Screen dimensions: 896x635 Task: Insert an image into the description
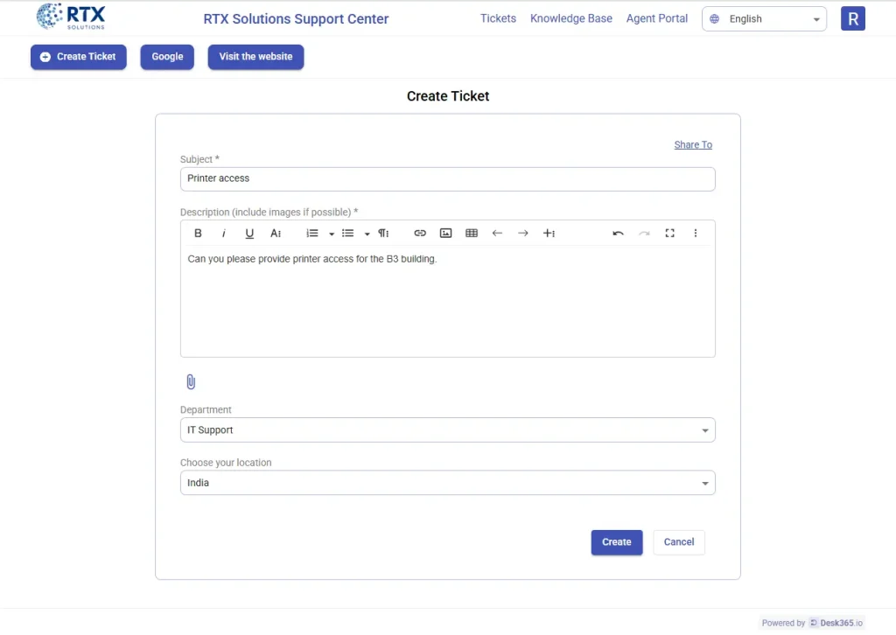(445, 233)
